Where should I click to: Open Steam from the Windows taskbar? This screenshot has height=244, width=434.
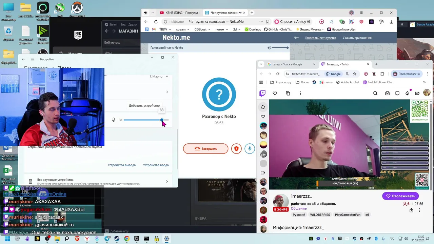(x=117, y=239)
